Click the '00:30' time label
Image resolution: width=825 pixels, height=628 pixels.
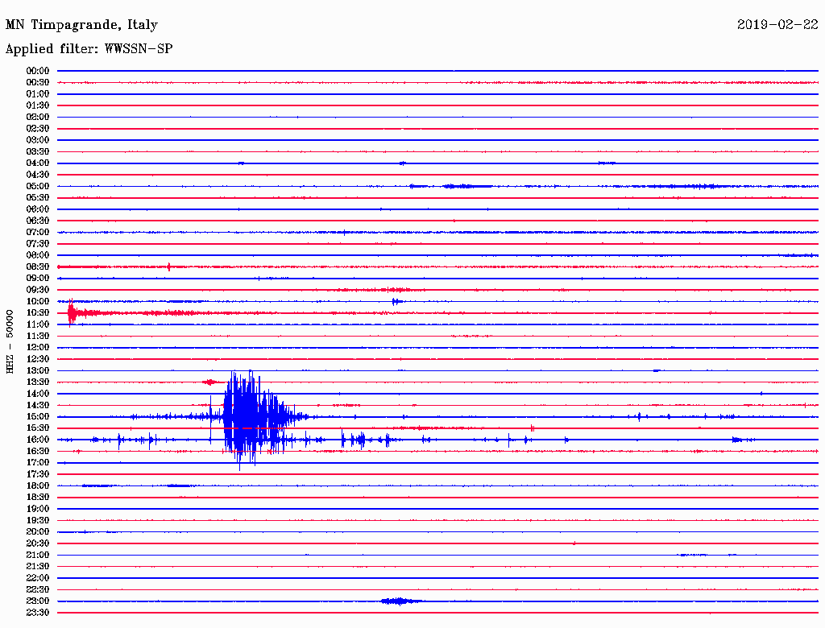tap(37, 82)
